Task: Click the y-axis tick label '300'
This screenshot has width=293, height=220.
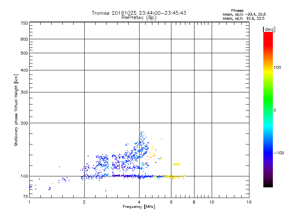Action: coord(24,92)
